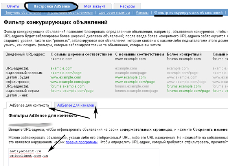Click gray www.example.com under Более конкретный
Viewport: 228px width, 166px height.
[x=182, y=77]
